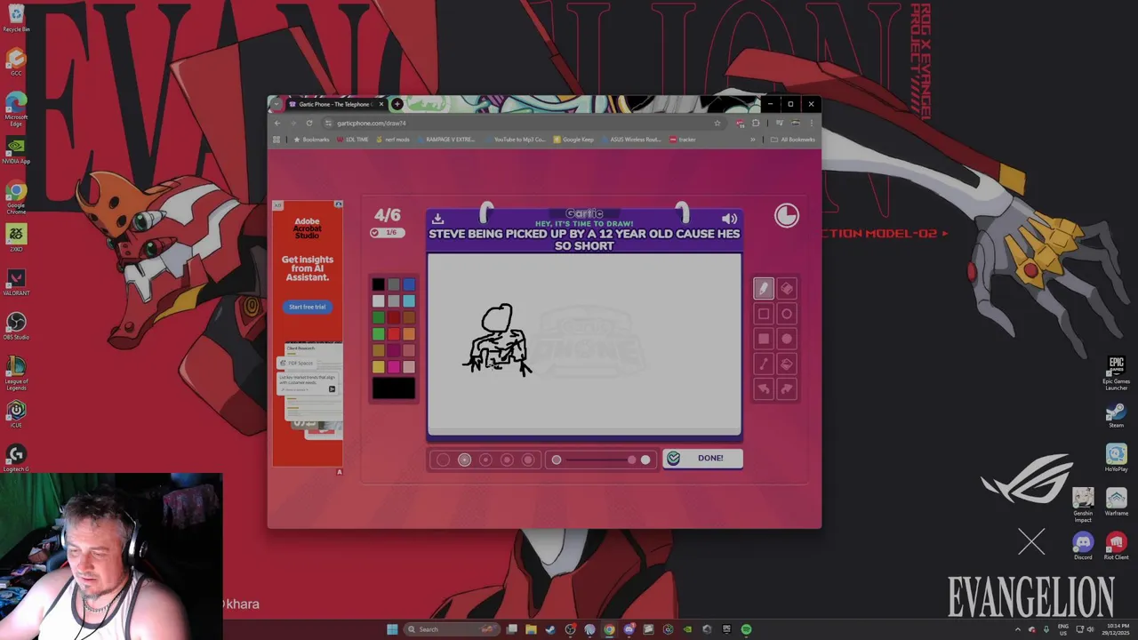This screenshot has height=640, width=1138.
Task: Open the Google Keep bookmark
Action: pyautogui.click(x=573, y=140)
